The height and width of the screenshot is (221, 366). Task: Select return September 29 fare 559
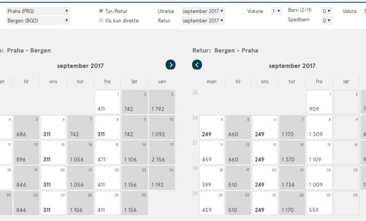coord(319,203)
